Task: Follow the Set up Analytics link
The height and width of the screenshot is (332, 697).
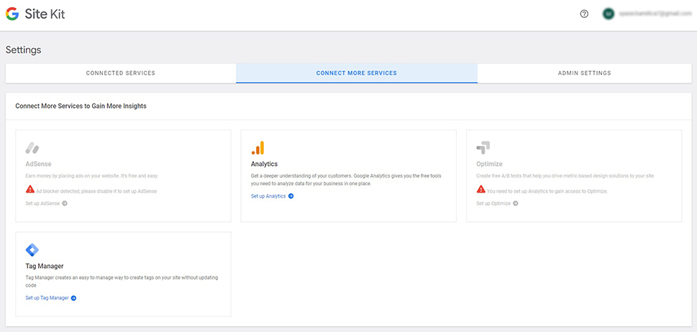Action: pyautogui.click(x=268, y=195)
